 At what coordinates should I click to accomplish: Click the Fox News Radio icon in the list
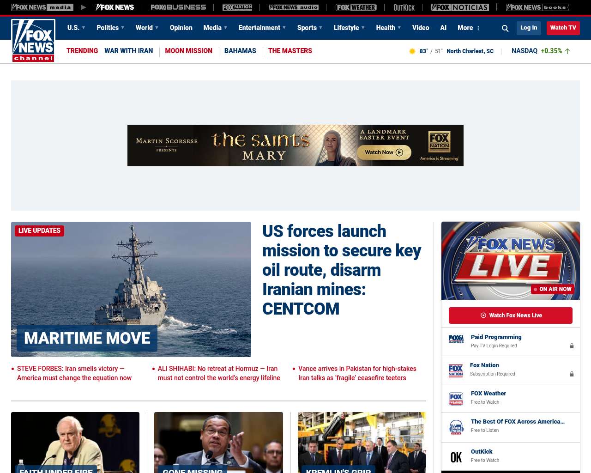point(456,427)
